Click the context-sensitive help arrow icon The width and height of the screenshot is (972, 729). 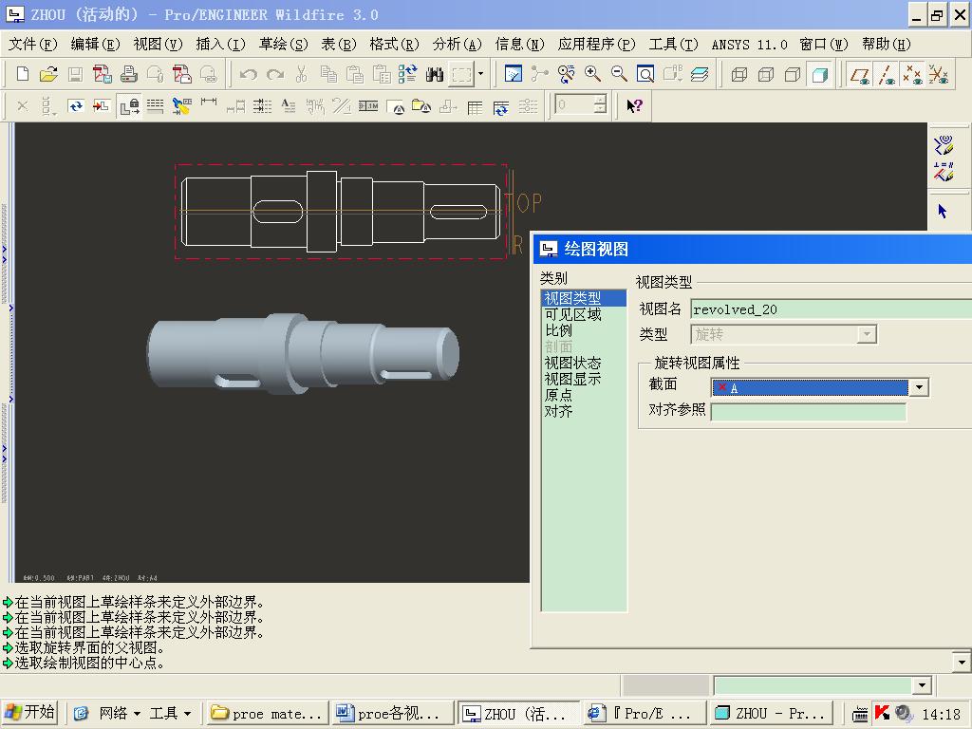coord(634,106)
